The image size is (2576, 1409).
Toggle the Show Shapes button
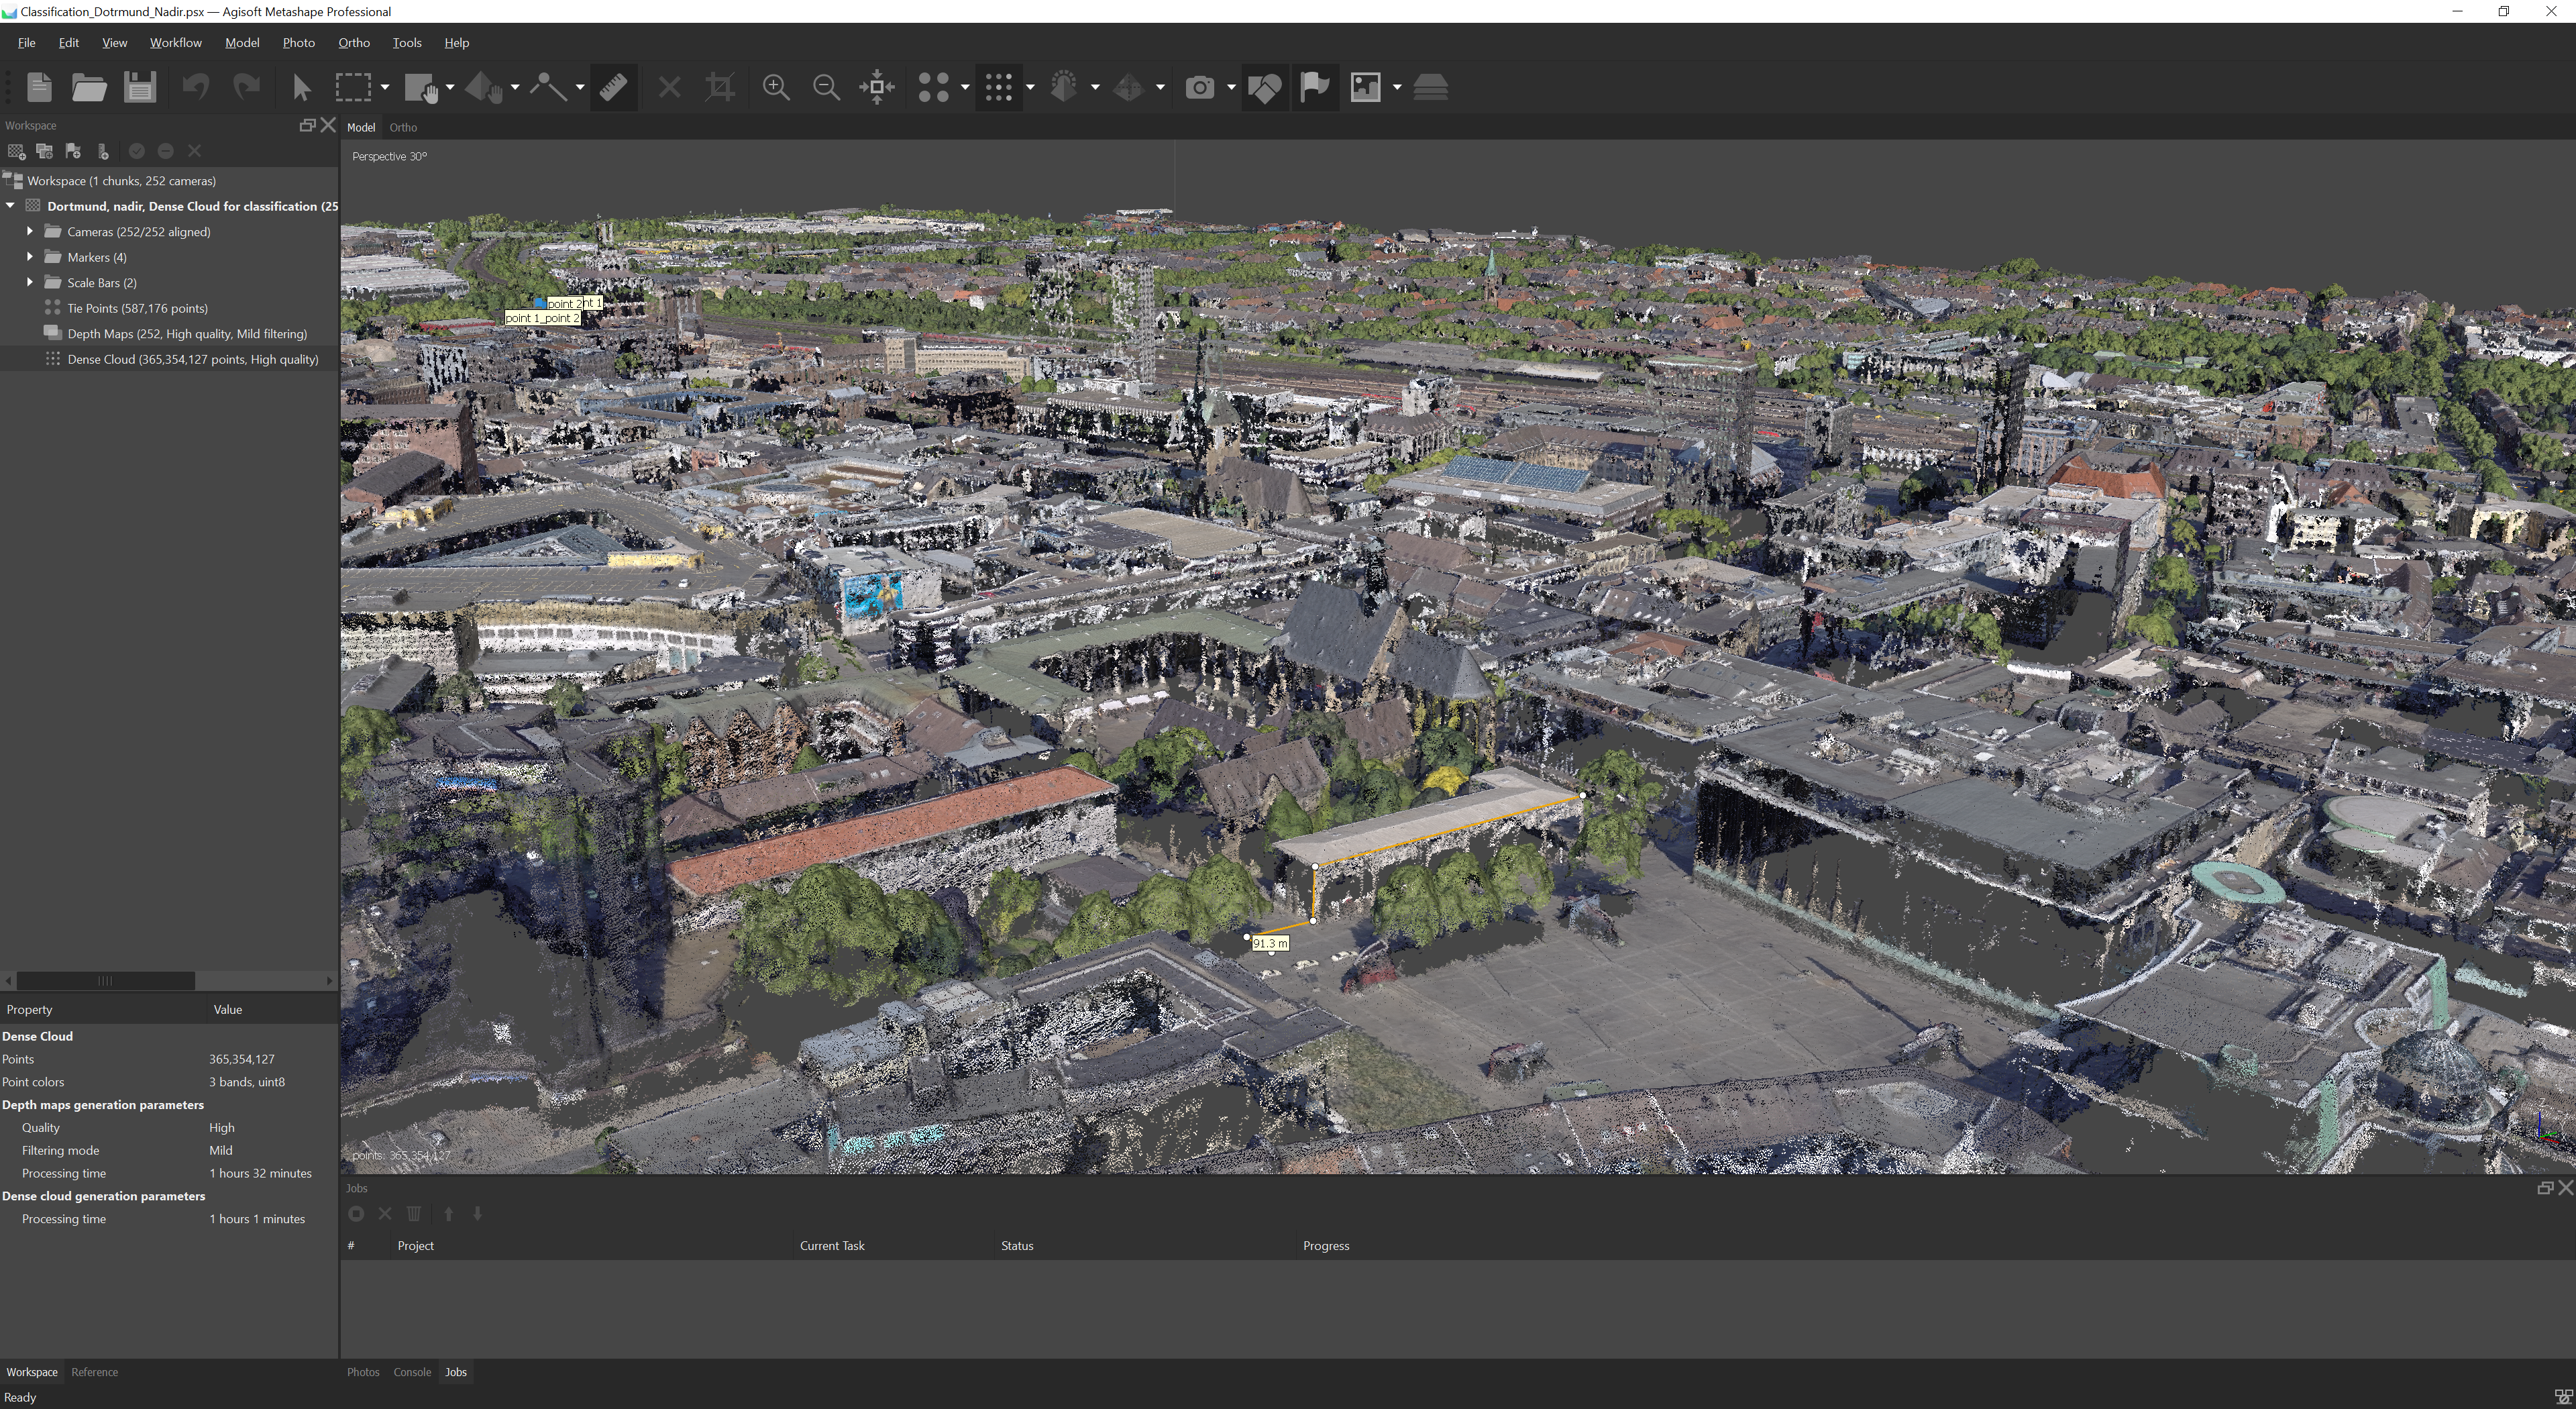click(x=1264, y=87)
